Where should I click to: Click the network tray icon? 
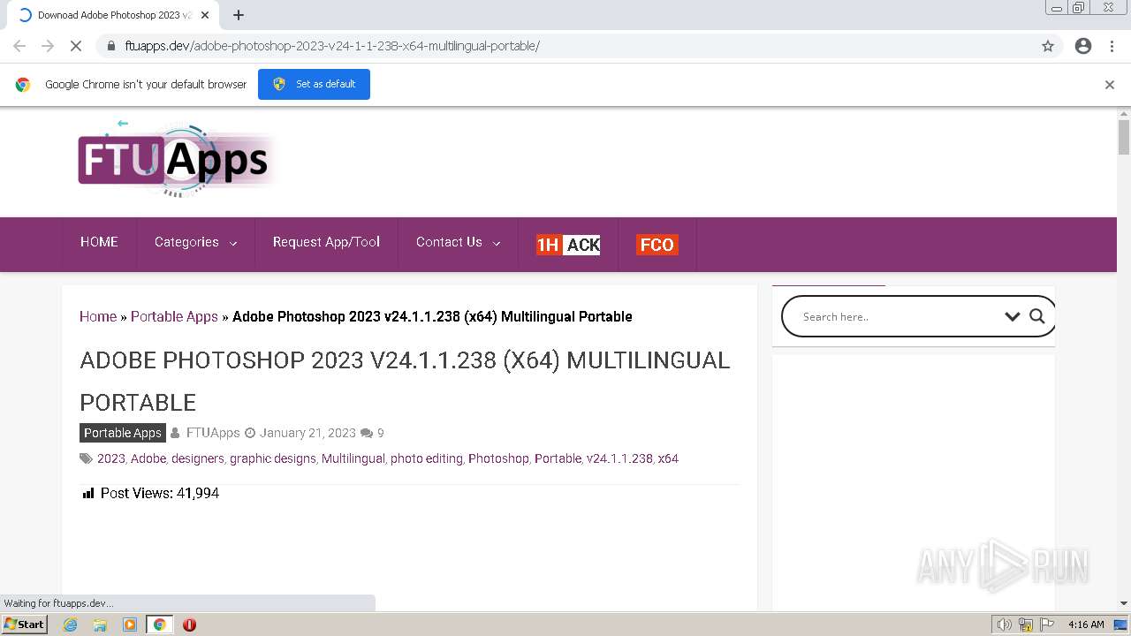pos(1026,625)
